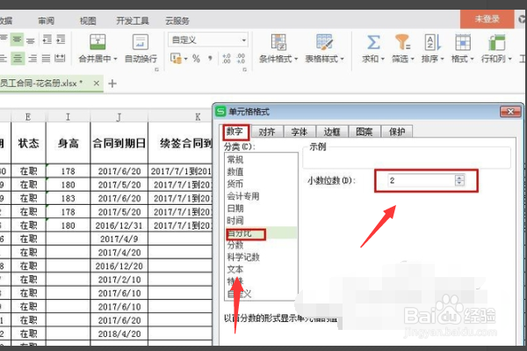Click the decrease indent icon
Screen dimensions: 527x351
(47, 40)
